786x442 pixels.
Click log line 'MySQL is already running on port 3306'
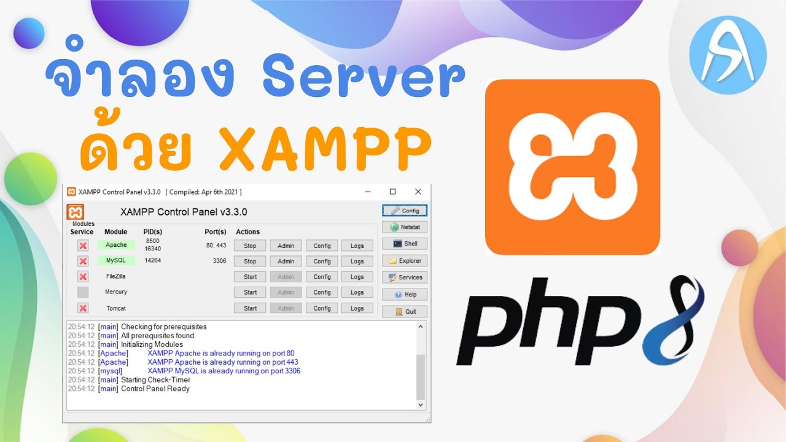[x=224, y=371]
